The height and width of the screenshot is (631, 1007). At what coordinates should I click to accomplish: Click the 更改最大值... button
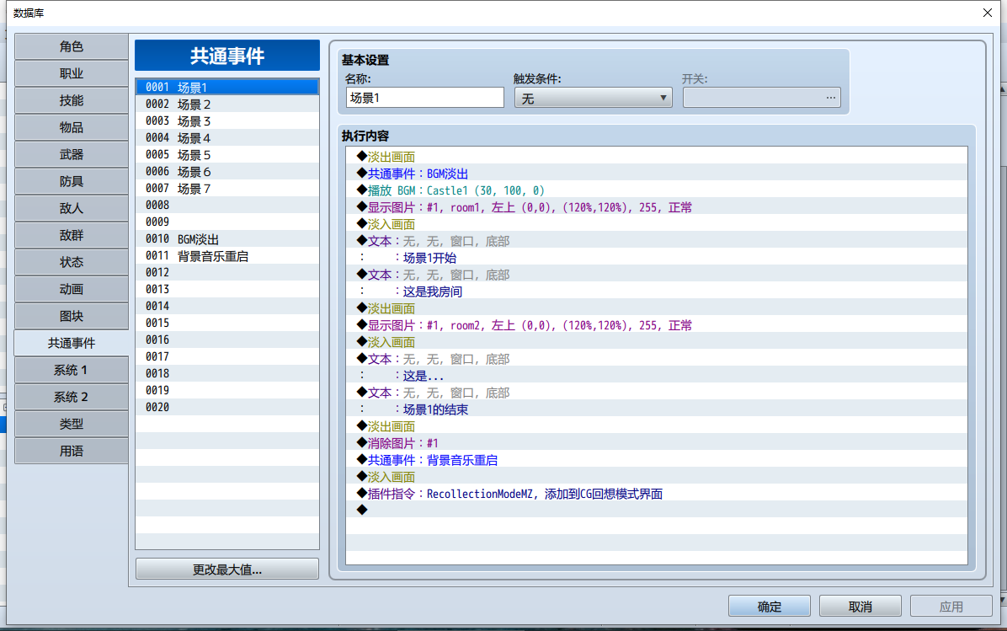pyautogui.click(x=227, y=570)
